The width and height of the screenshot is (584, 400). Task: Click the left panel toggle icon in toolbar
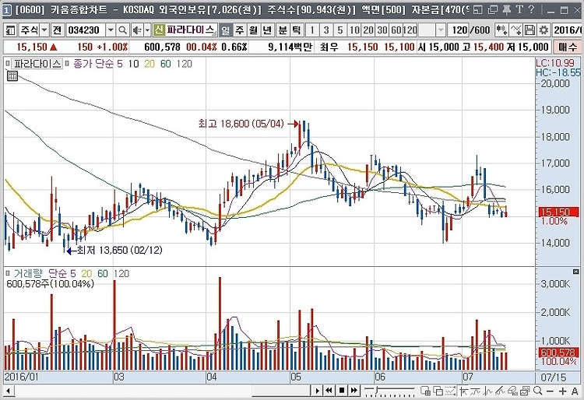click(10, 30)
